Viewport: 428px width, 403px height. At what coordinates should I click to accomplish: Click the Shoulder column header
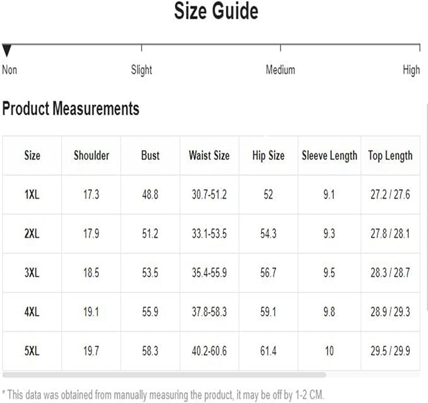pos(92,156)
